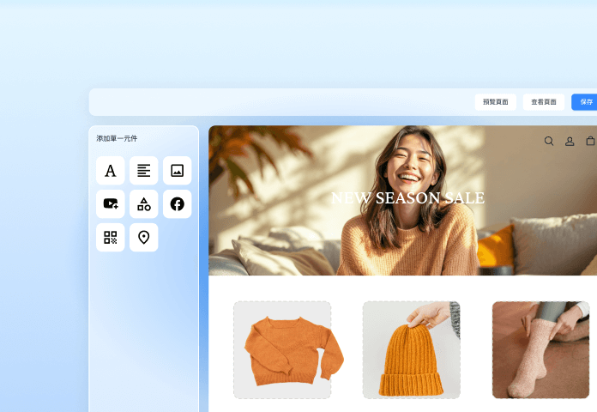Open the user account icon
The height and width of the screenshot is (412, 597).
(570, 142)
